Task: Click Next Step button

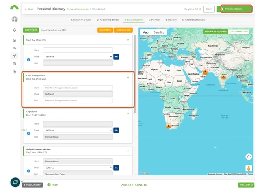Action: 246,185
